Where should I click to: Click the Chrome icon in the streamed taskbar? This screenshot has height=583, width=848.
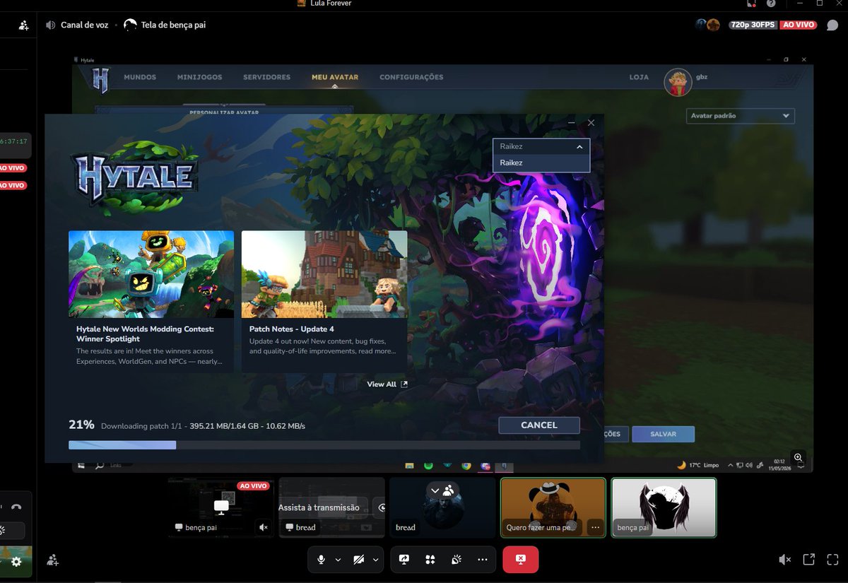(x=466, y=466)
